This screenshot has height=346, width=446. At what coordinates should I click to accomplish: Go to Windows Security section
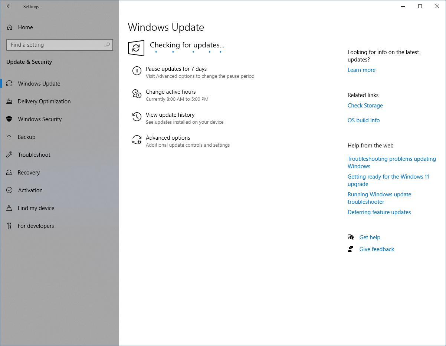click(x=60, y=119)
